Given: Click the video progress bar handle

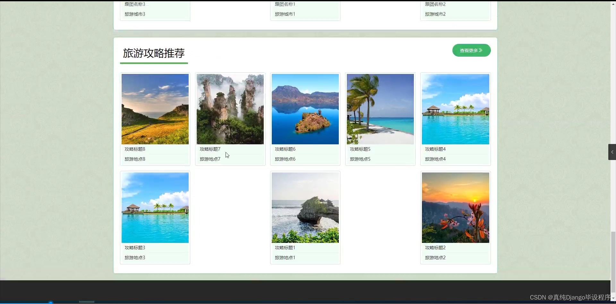Looking at the screenshot, I should (51, 302).
